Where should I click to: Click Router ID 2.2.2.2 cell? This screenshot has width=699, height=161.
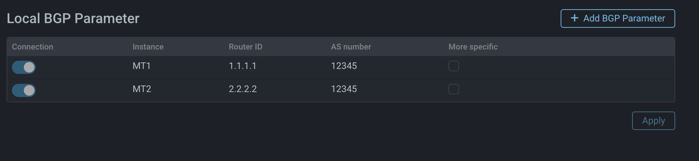[243, 89]
